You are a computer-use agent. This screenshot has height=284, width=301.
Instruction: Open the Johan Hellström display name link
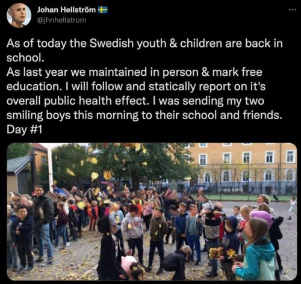pos(67,10)
